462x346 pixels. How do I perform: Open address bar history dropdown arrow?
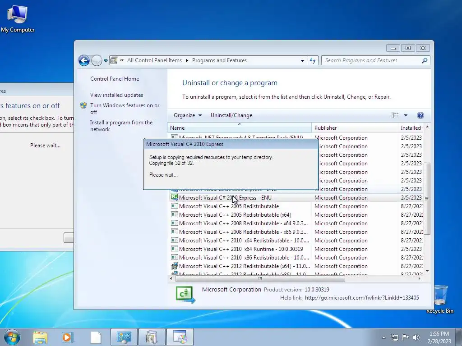302,61
